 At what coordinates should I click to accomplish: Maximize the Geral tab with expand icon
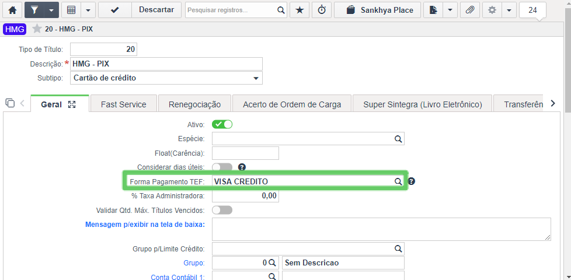click(72, 105)
